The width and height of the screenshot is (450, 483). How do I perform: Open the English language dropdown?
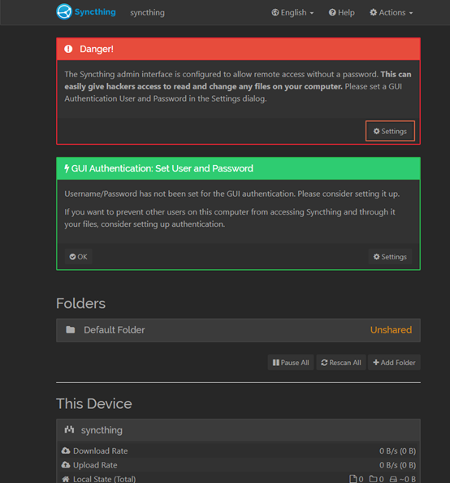coord(292,13)
